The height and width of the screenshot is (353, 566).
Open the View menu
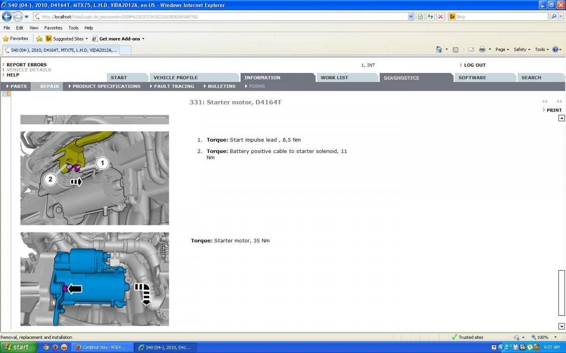point(34,28)
